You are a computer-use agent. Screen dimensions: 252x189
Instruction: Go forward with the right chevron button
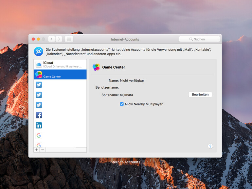click(x=59, y=39)
